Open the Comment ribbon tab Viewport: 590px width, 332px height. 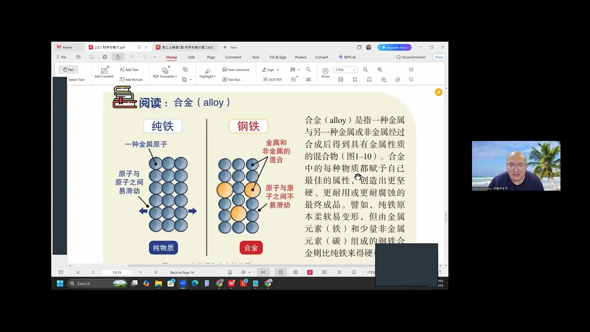[233, 57]
